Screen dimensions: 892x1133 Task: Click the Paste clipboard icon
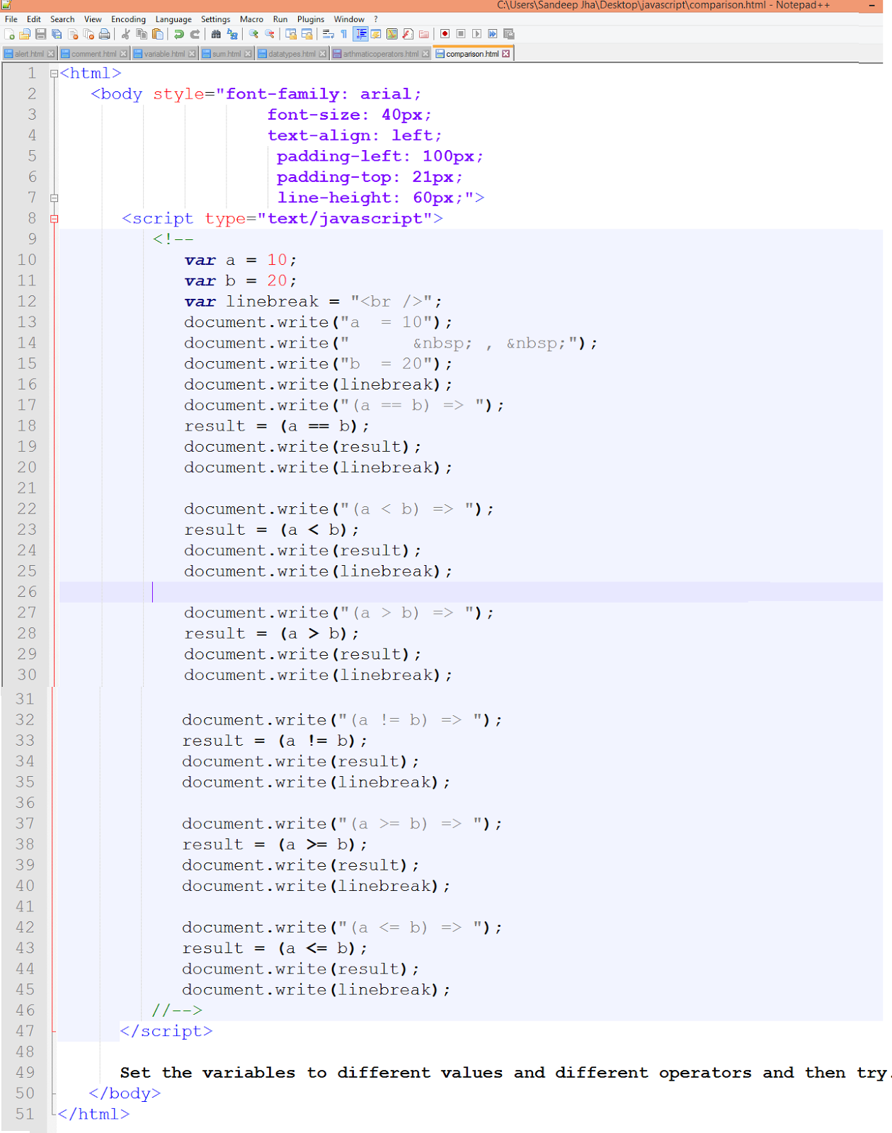(x=157, y=34)
